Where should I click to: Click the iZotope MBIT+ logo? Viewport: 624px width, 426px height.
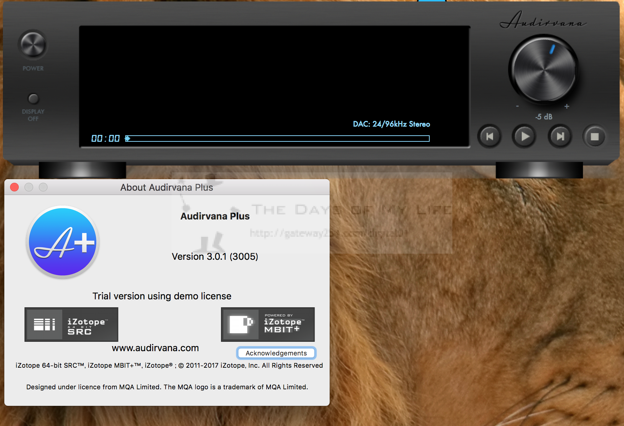tap(268, 325)
